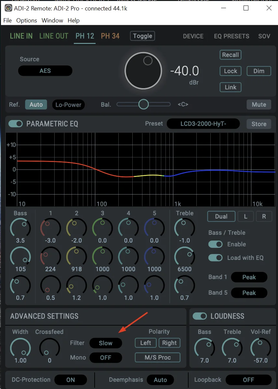The image size is (278, 389).
Task: Switch to the LINE OUT tab
Action: coord(54,36)
